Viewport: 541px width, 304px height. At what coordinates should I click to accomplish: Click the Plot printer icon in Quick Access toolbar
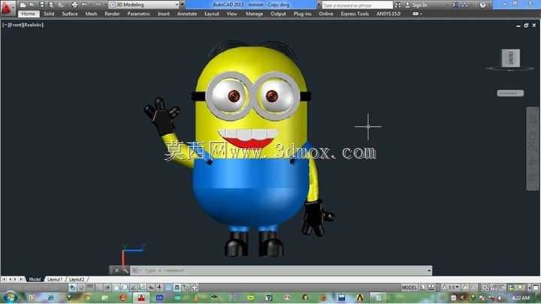[x=74, y=5]
